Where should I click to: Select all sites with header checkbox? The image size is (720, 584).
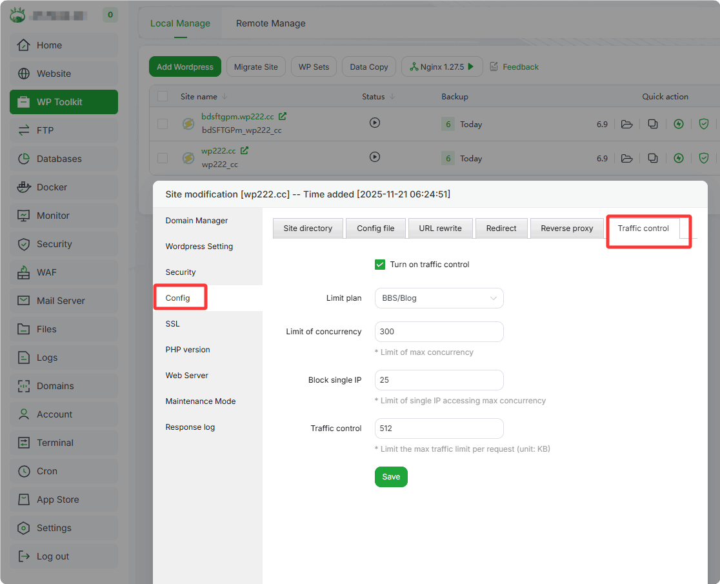(163, 96)
